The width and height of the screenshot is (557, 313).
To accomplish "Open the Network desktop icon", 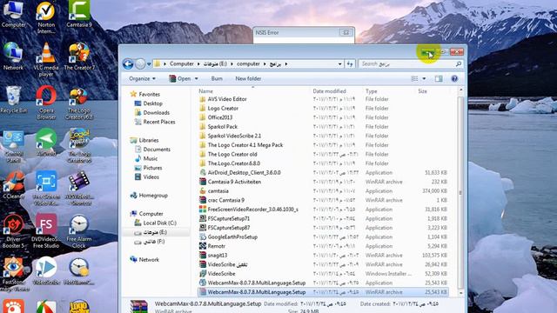I will [13, 56].
